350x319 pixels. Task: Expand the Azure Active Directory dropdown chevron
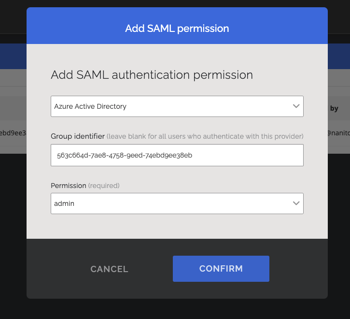pos(296,106)
